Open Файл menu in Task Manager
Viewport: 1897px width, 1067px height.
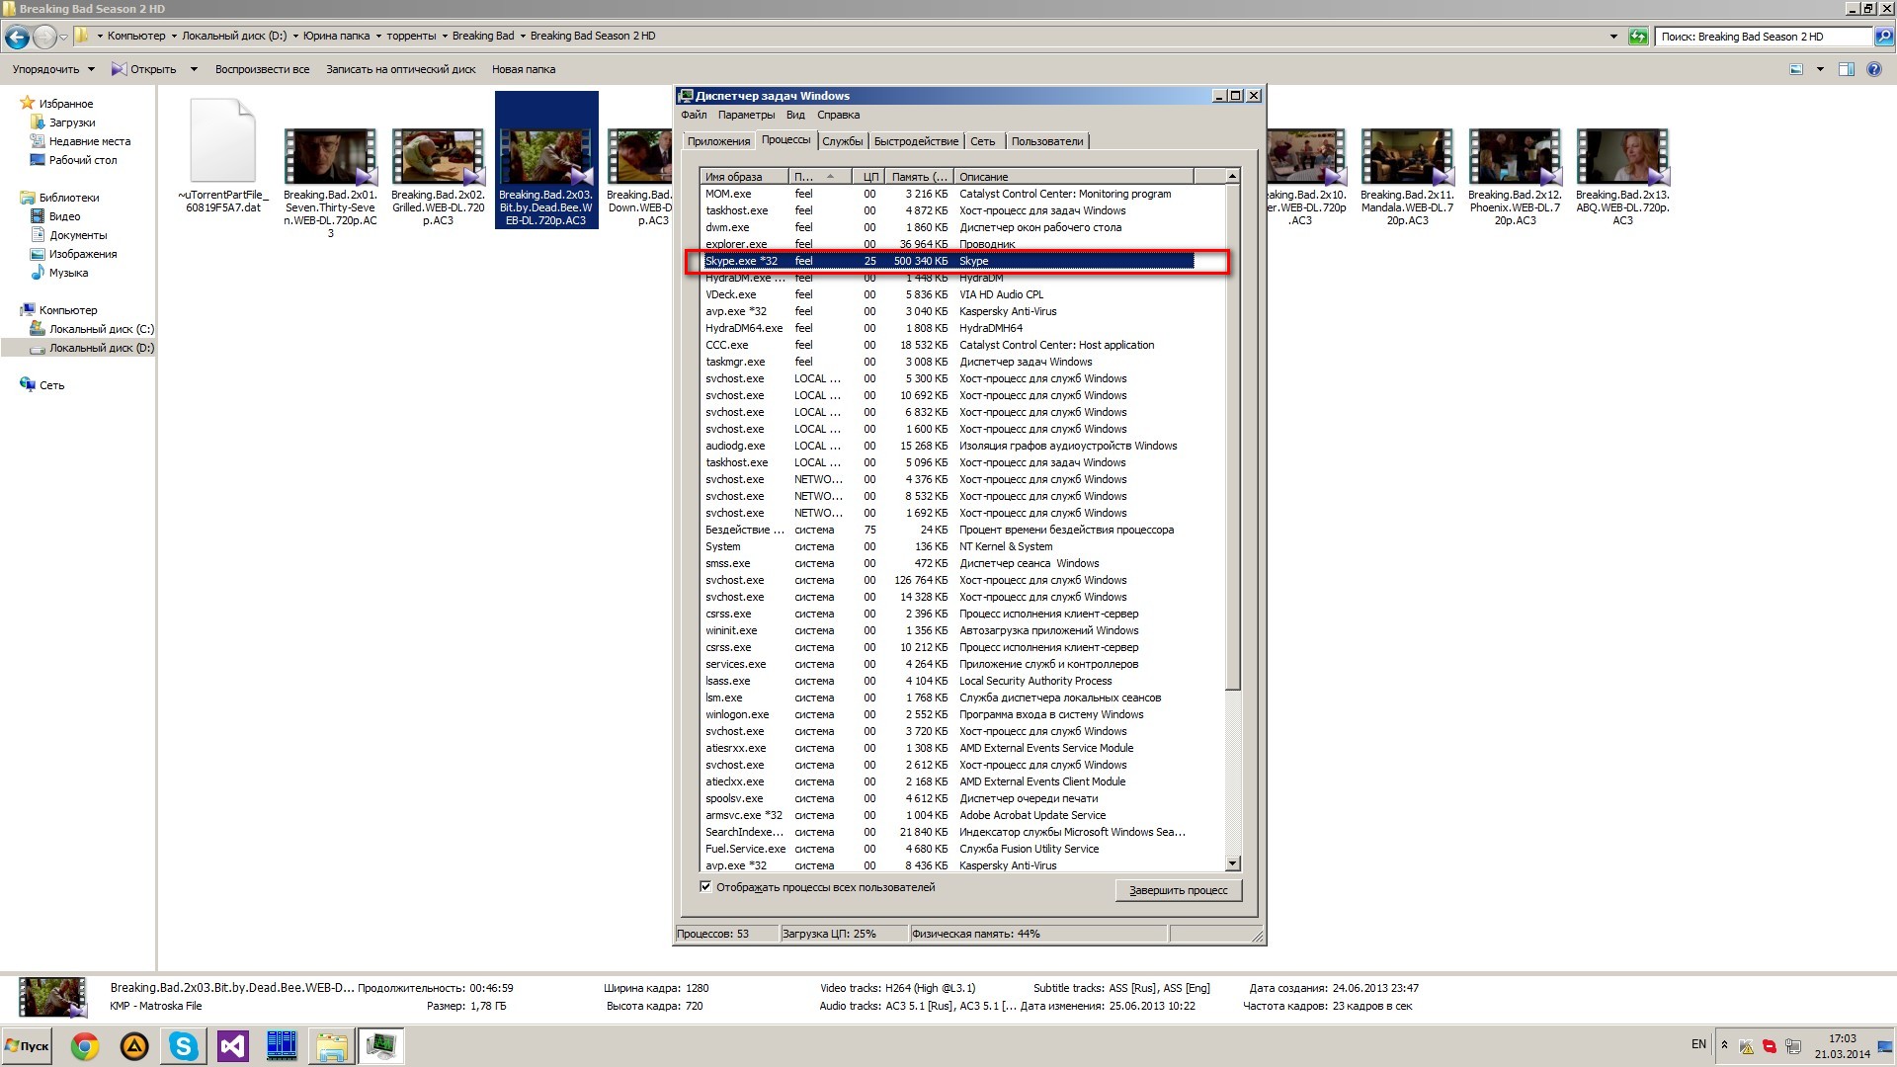(x=694, y=116)
